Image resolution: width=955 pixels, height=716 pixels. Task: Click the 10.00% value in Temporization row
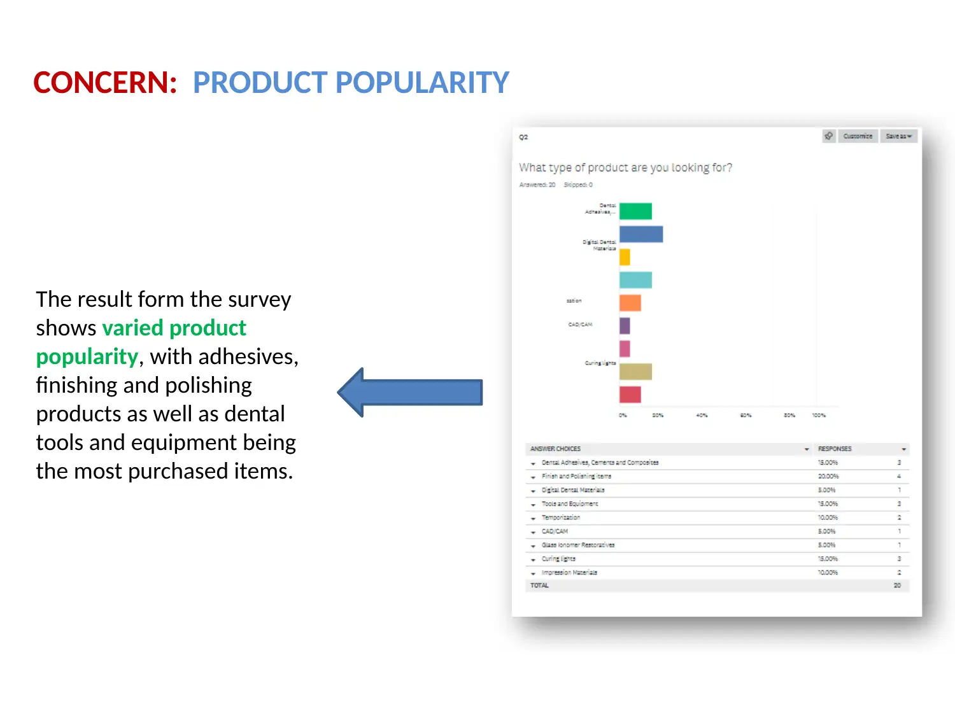point(828,518)
